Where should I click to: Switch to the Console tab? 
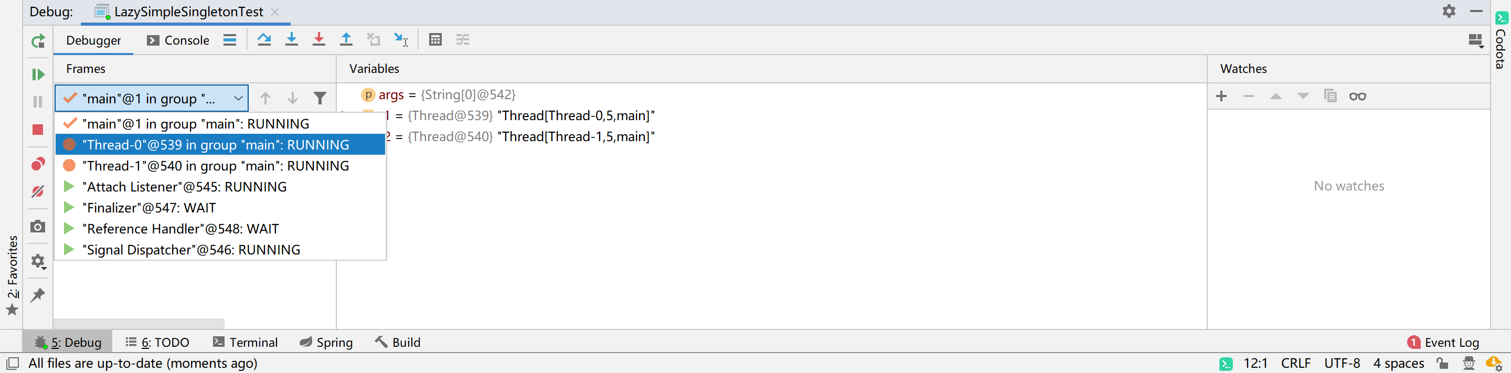[x=178, y=40]
